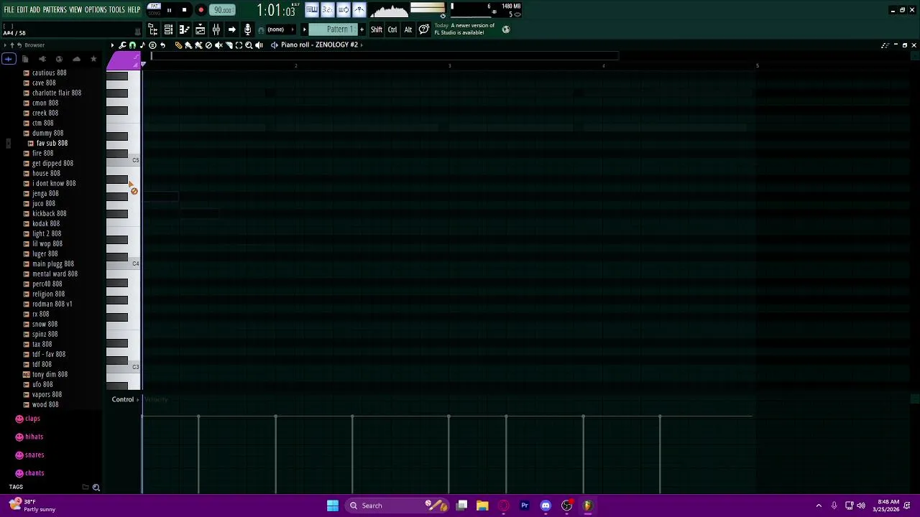
Task: Open the HELP menu
Action: point(134,9)
